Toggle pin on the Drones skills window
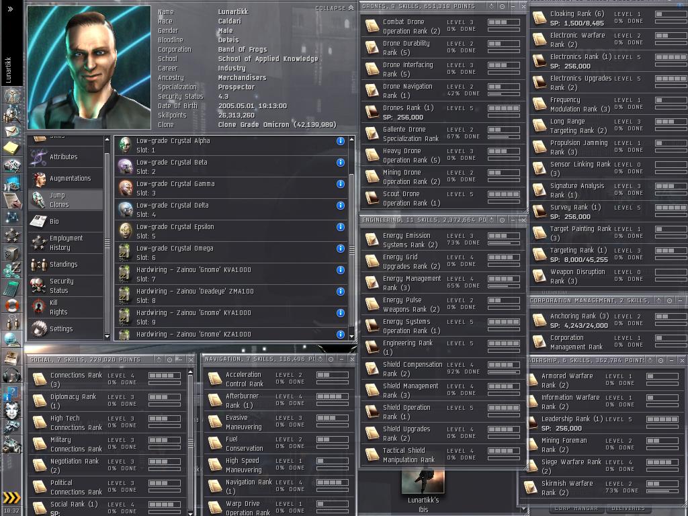The width and height of the screenshot is (688, 516). pos(502,6)
